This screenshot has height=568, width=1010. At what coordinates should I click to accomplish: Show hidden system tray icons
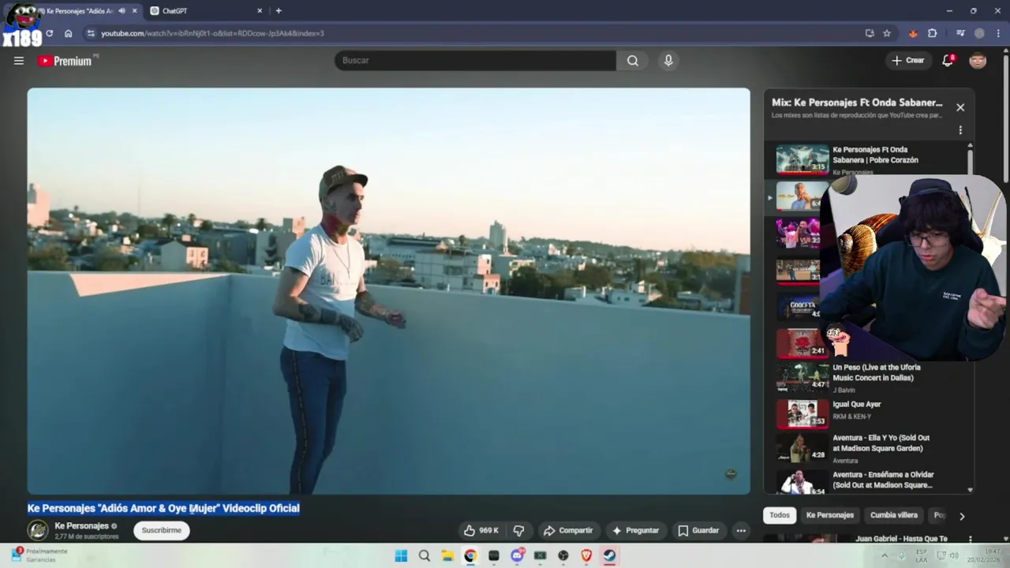885,556
